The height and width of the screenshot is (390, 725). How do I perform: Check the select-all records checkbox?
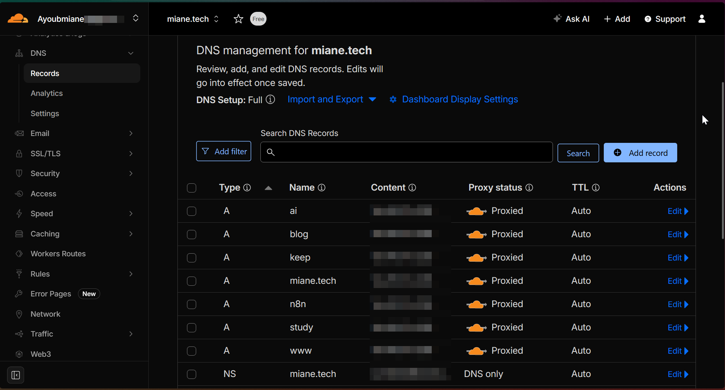[x=192, y=188]
